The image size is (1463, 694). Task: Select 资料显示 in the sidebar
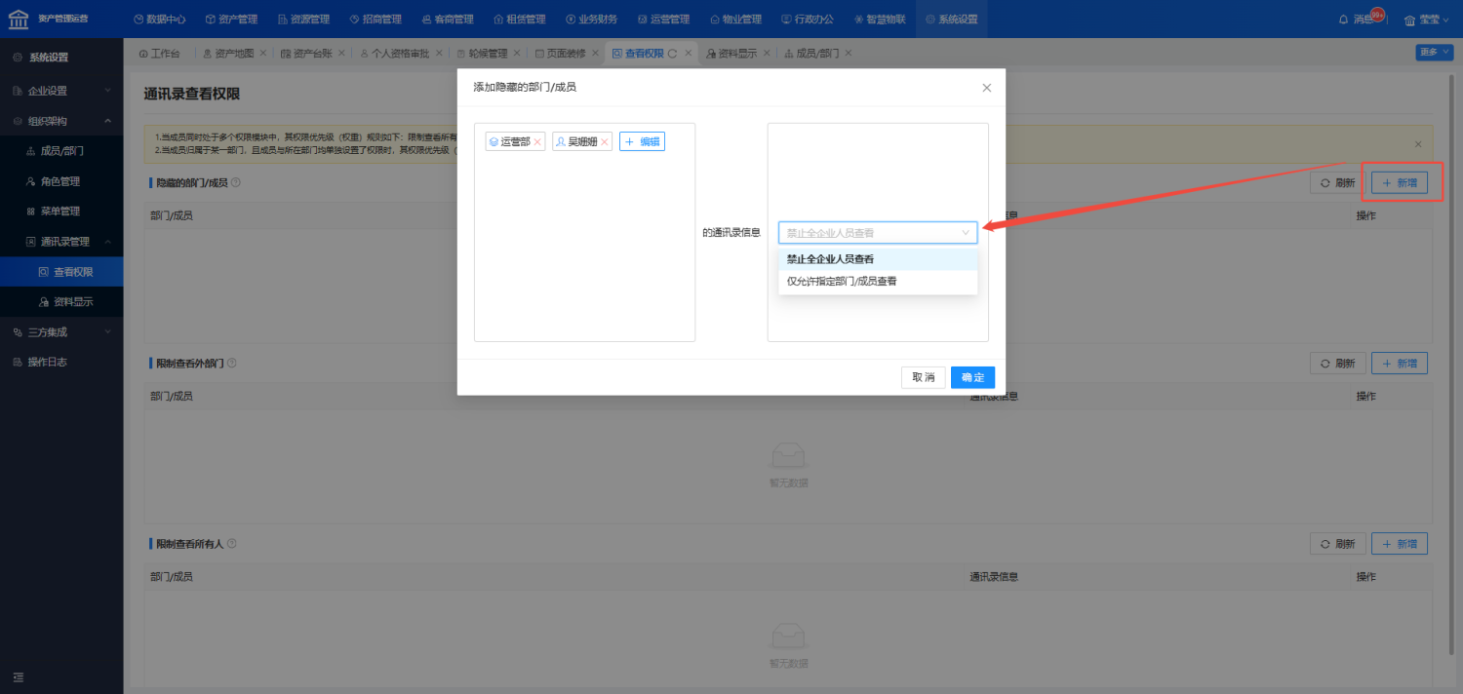click(x=73, y=302)
